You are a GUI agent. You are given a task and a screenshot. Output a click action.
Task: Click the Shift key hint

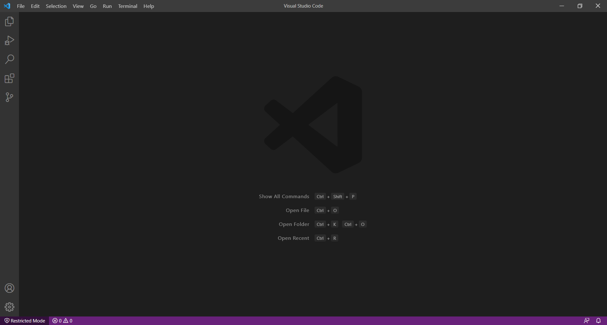pos(338,197)
